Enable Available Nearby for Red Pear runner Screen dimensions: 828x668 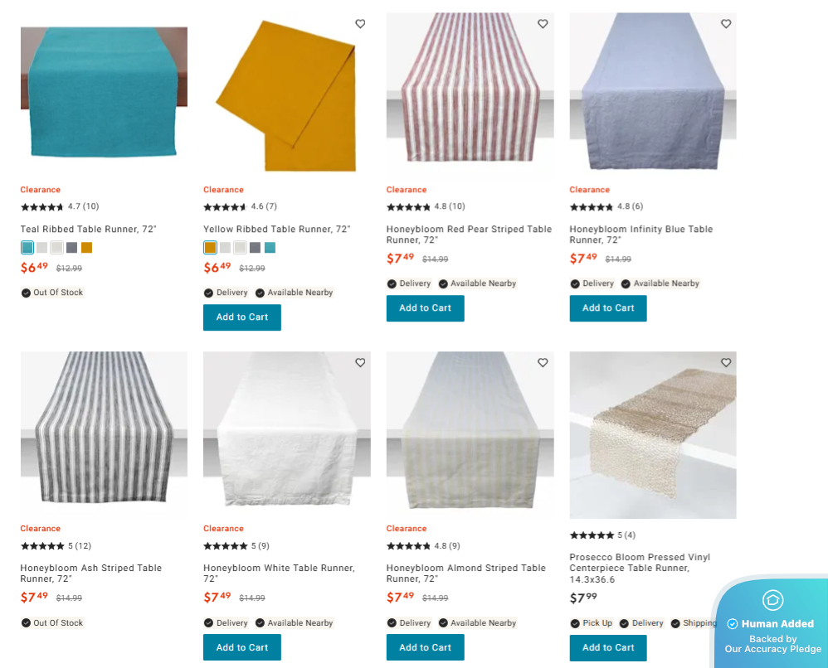coord(443,283)
